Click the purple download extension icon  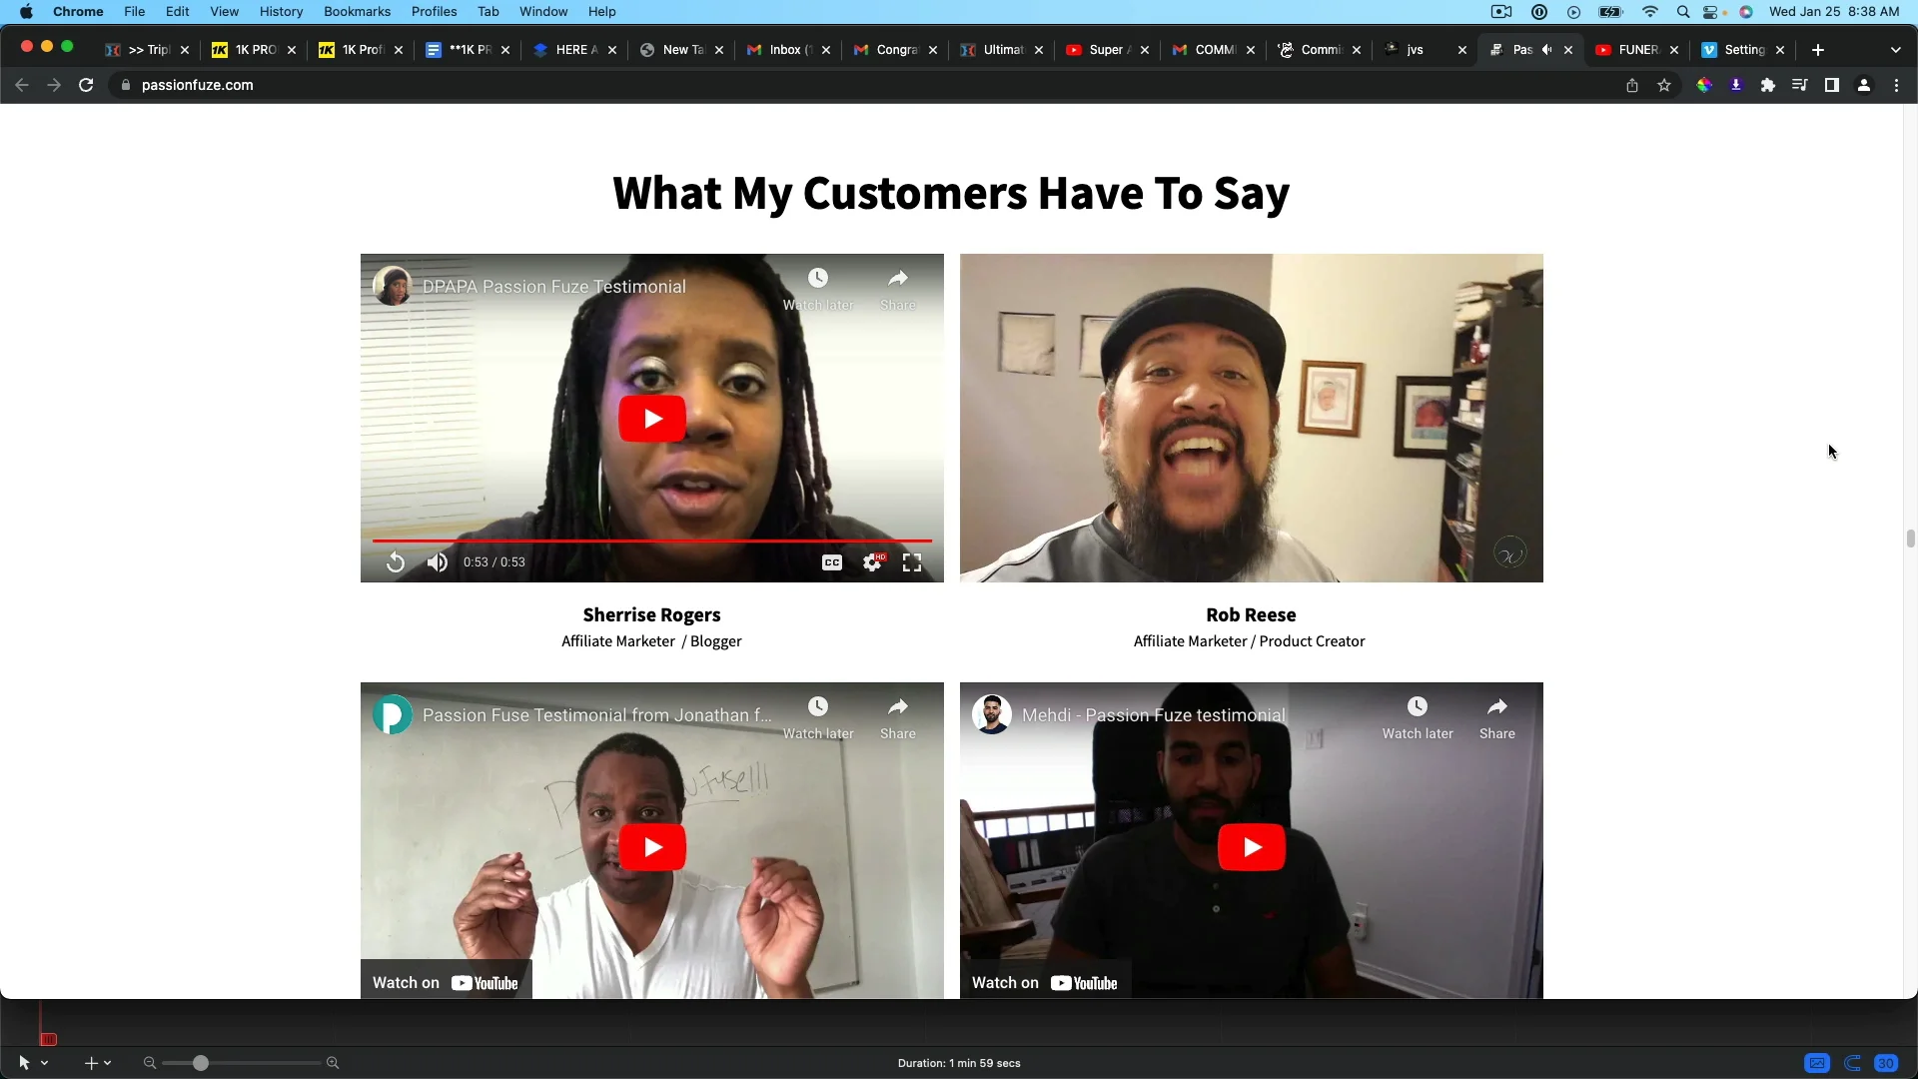[x=1736, y=85]
